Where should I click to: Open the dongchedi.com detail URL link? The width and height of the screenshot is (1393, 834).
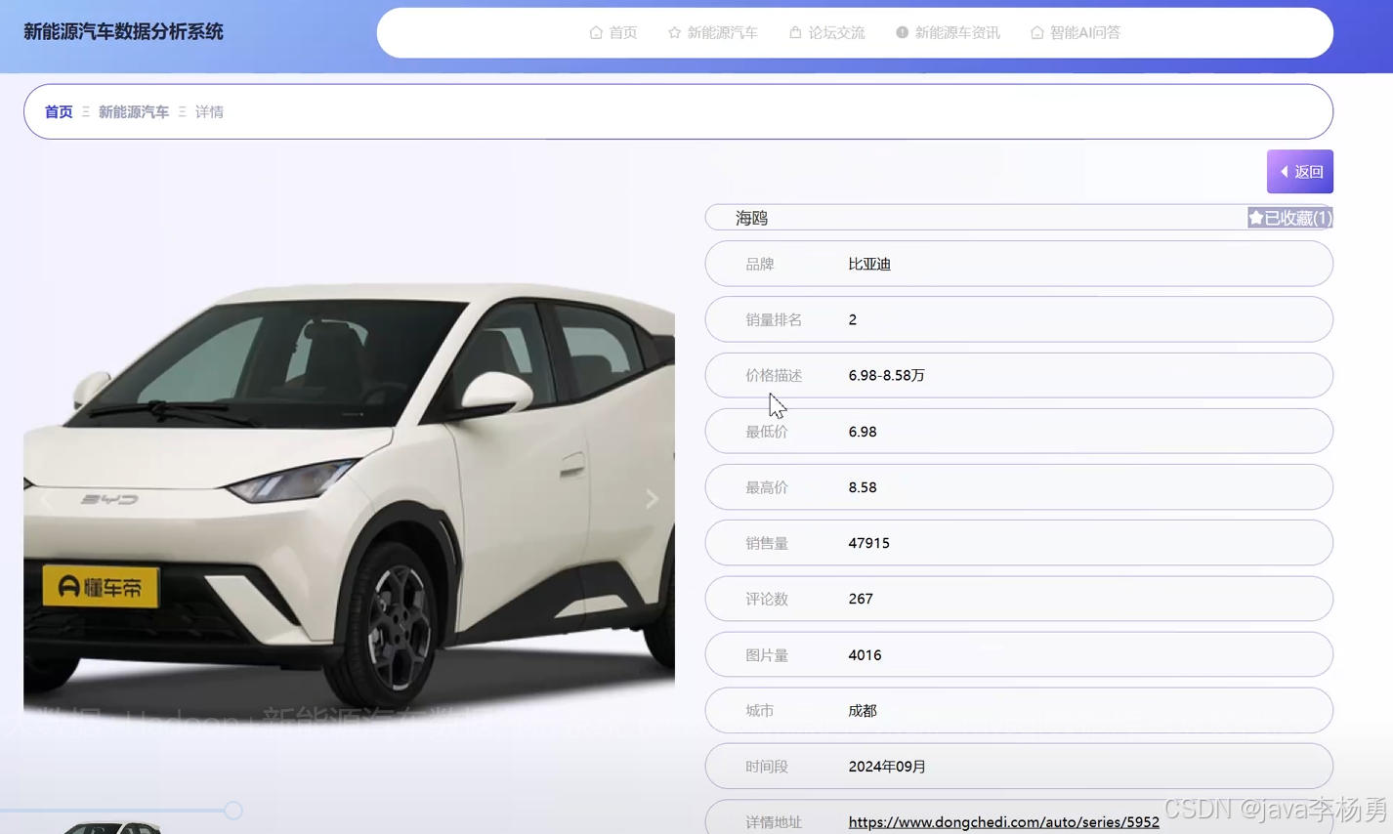click(1003, 822)
